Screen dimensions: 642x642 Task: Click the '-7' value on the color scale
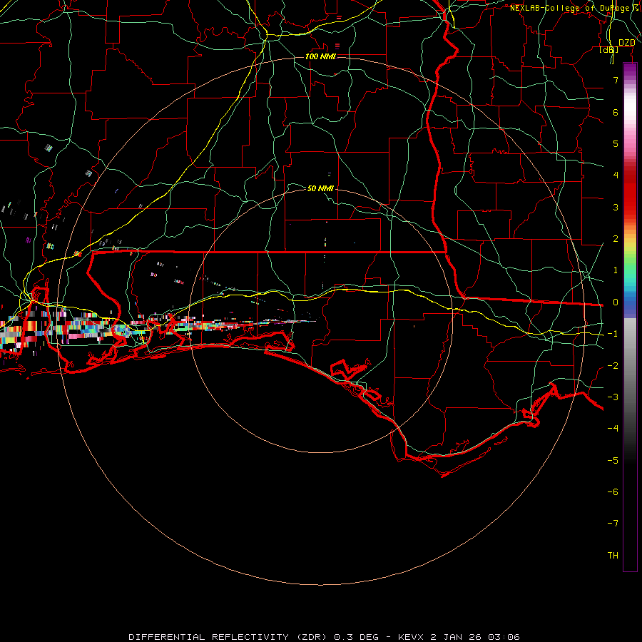point(613,524)
